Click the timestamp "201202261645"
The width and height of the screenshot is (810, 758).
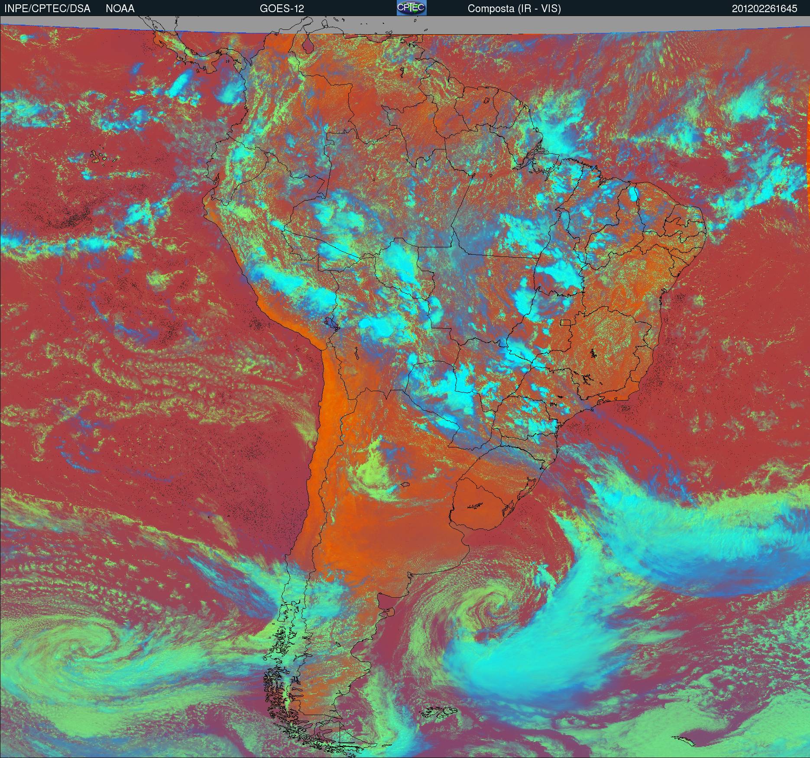click(765, 9)
